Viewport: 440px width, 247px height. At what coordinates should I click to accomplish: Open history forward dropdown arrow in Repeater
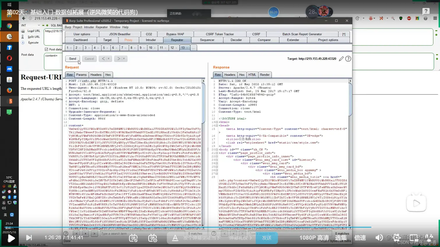[x=124, y=59]
